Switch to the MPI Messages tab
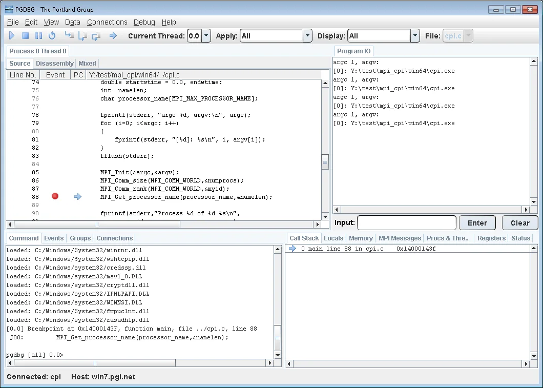 click(x=400, y=238)
